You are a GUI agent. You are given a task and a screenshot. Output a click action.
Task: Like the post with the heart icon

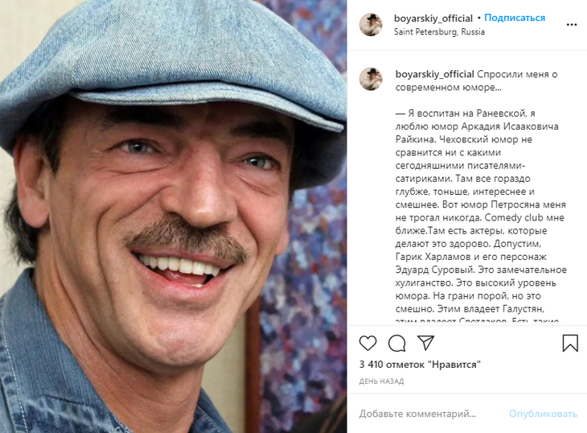point(367,343)
